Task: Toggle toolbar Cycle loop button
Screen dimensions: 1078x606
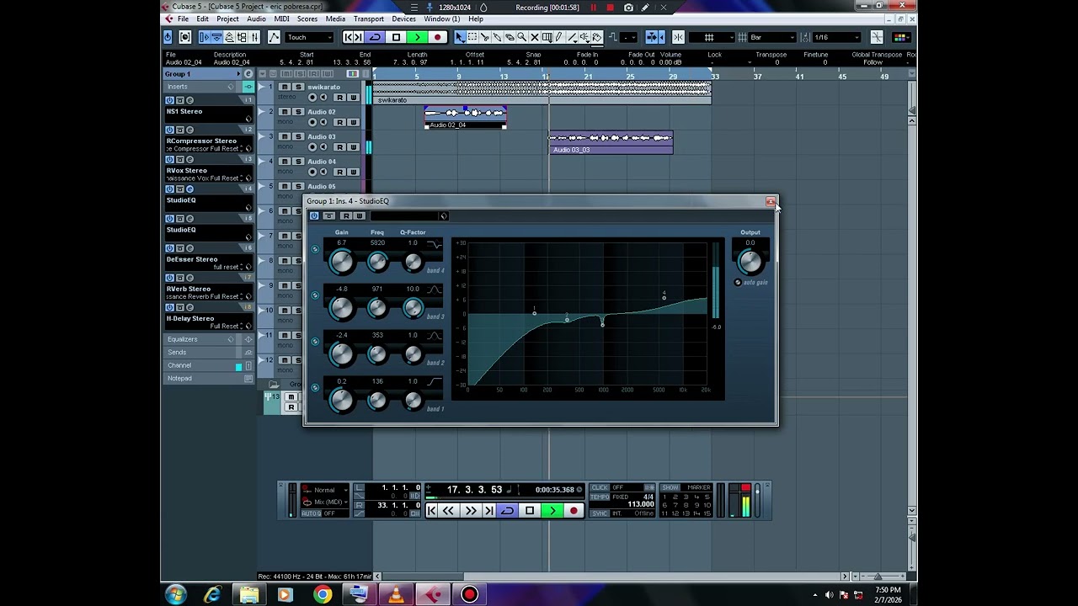Action: click(375, 37)
